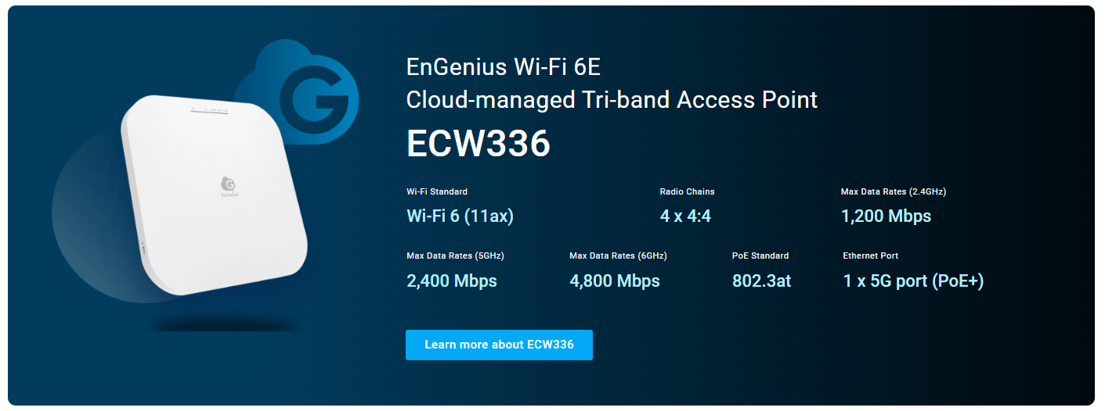
Task: Open the Learn more about ECW336 button
Action: coord(499,345)
